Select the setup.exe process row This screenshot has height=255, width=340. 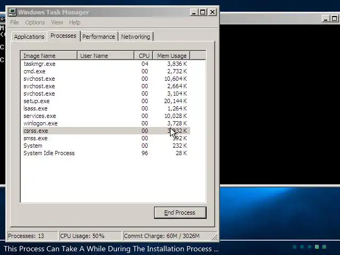click(x=106, y=101)
